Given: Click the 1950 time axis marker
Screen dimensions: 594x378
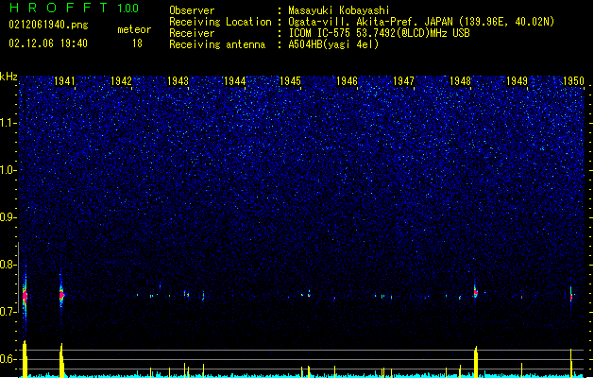Looking at the screenshot, I should (573, 81).
